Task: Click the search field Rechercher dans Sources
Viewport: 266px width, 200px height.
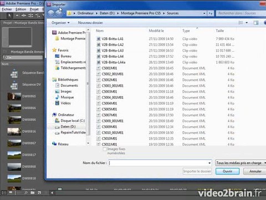Action: tap(241, 13)
